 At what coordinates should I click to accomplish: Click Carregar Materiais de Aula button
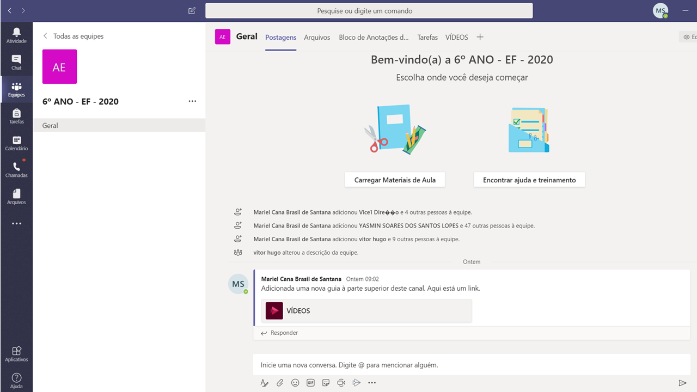395,180
